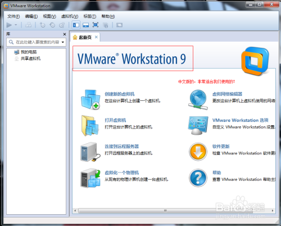The width and height of the screenshot is (281, 226).
Task: Click the 帮助 link on home page
Action: [x=216, y=172]
